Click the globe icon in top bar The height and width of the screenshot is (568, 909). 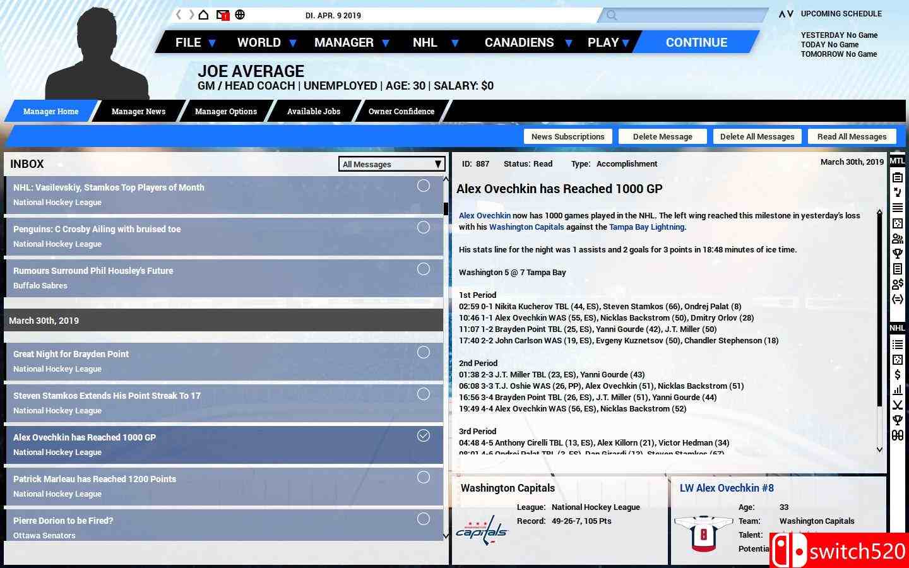[240, 15]
